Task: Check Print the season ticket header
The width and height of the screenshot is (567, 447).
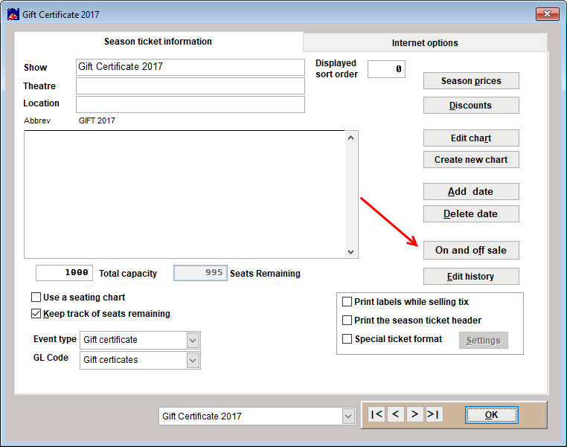Action: 347,320
